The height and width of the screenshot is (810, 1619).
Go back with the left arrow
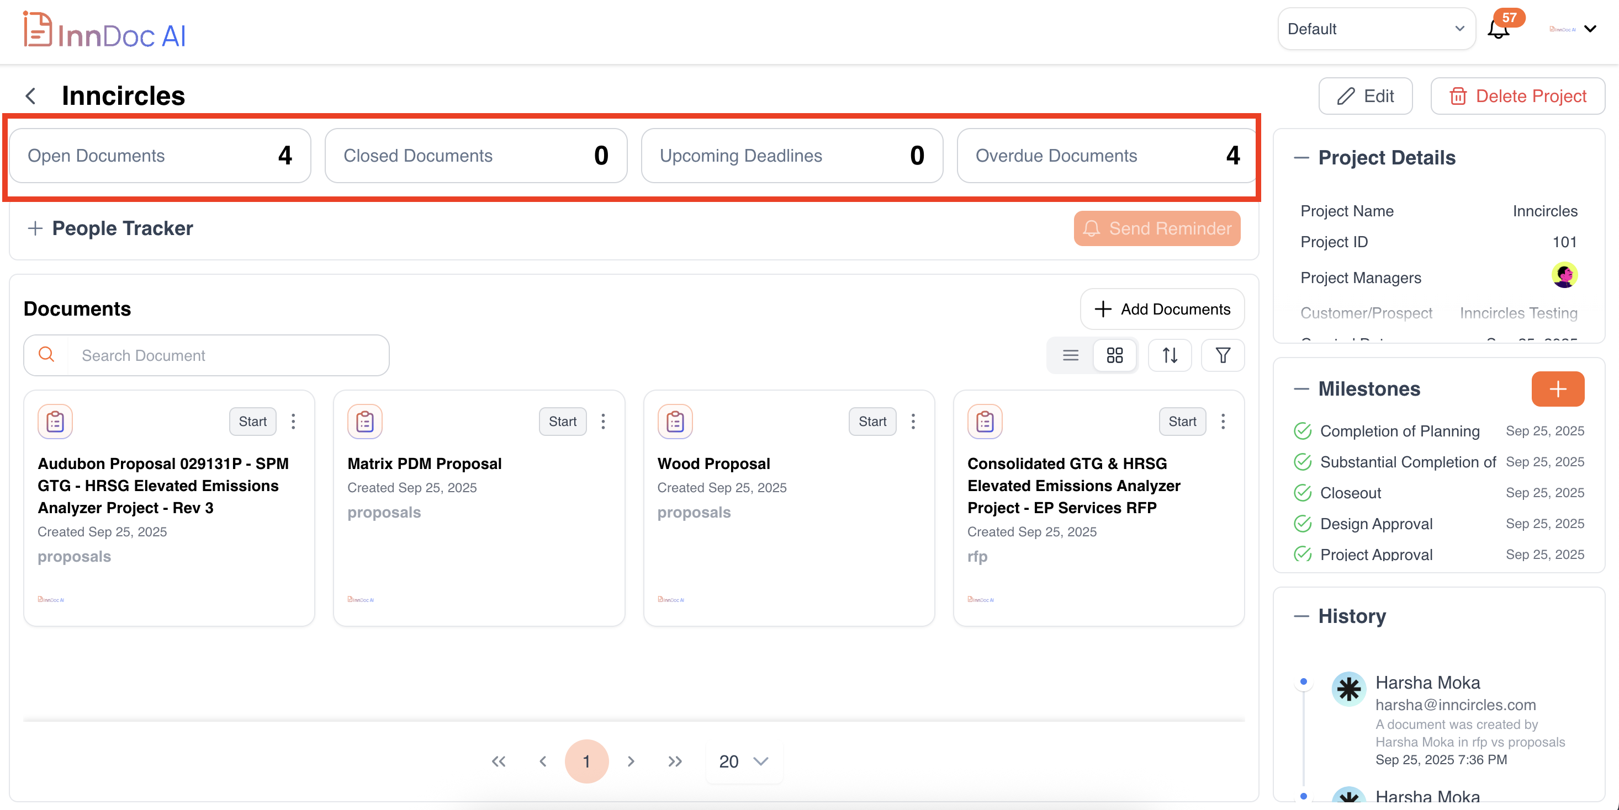click(30, 95)
